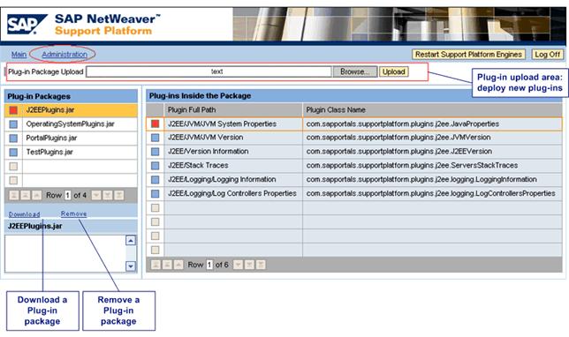Select row marker of OperatingSystemPlugins.jar

tap(13, 124)
